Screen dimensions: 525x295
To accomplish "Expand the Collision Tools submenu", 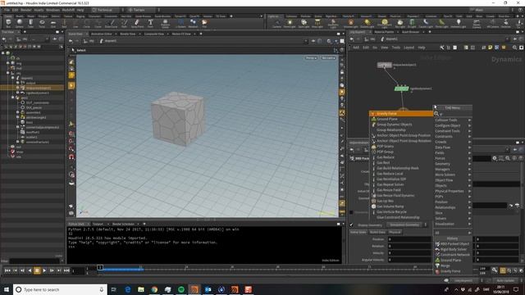I will 453,120.
